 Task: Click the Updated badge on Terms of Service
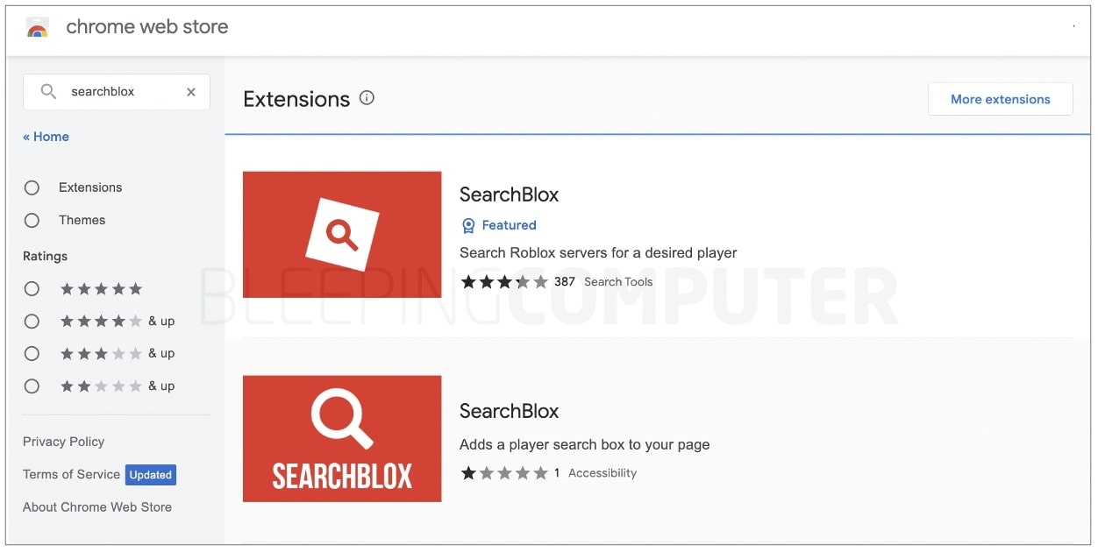(150, 475)
